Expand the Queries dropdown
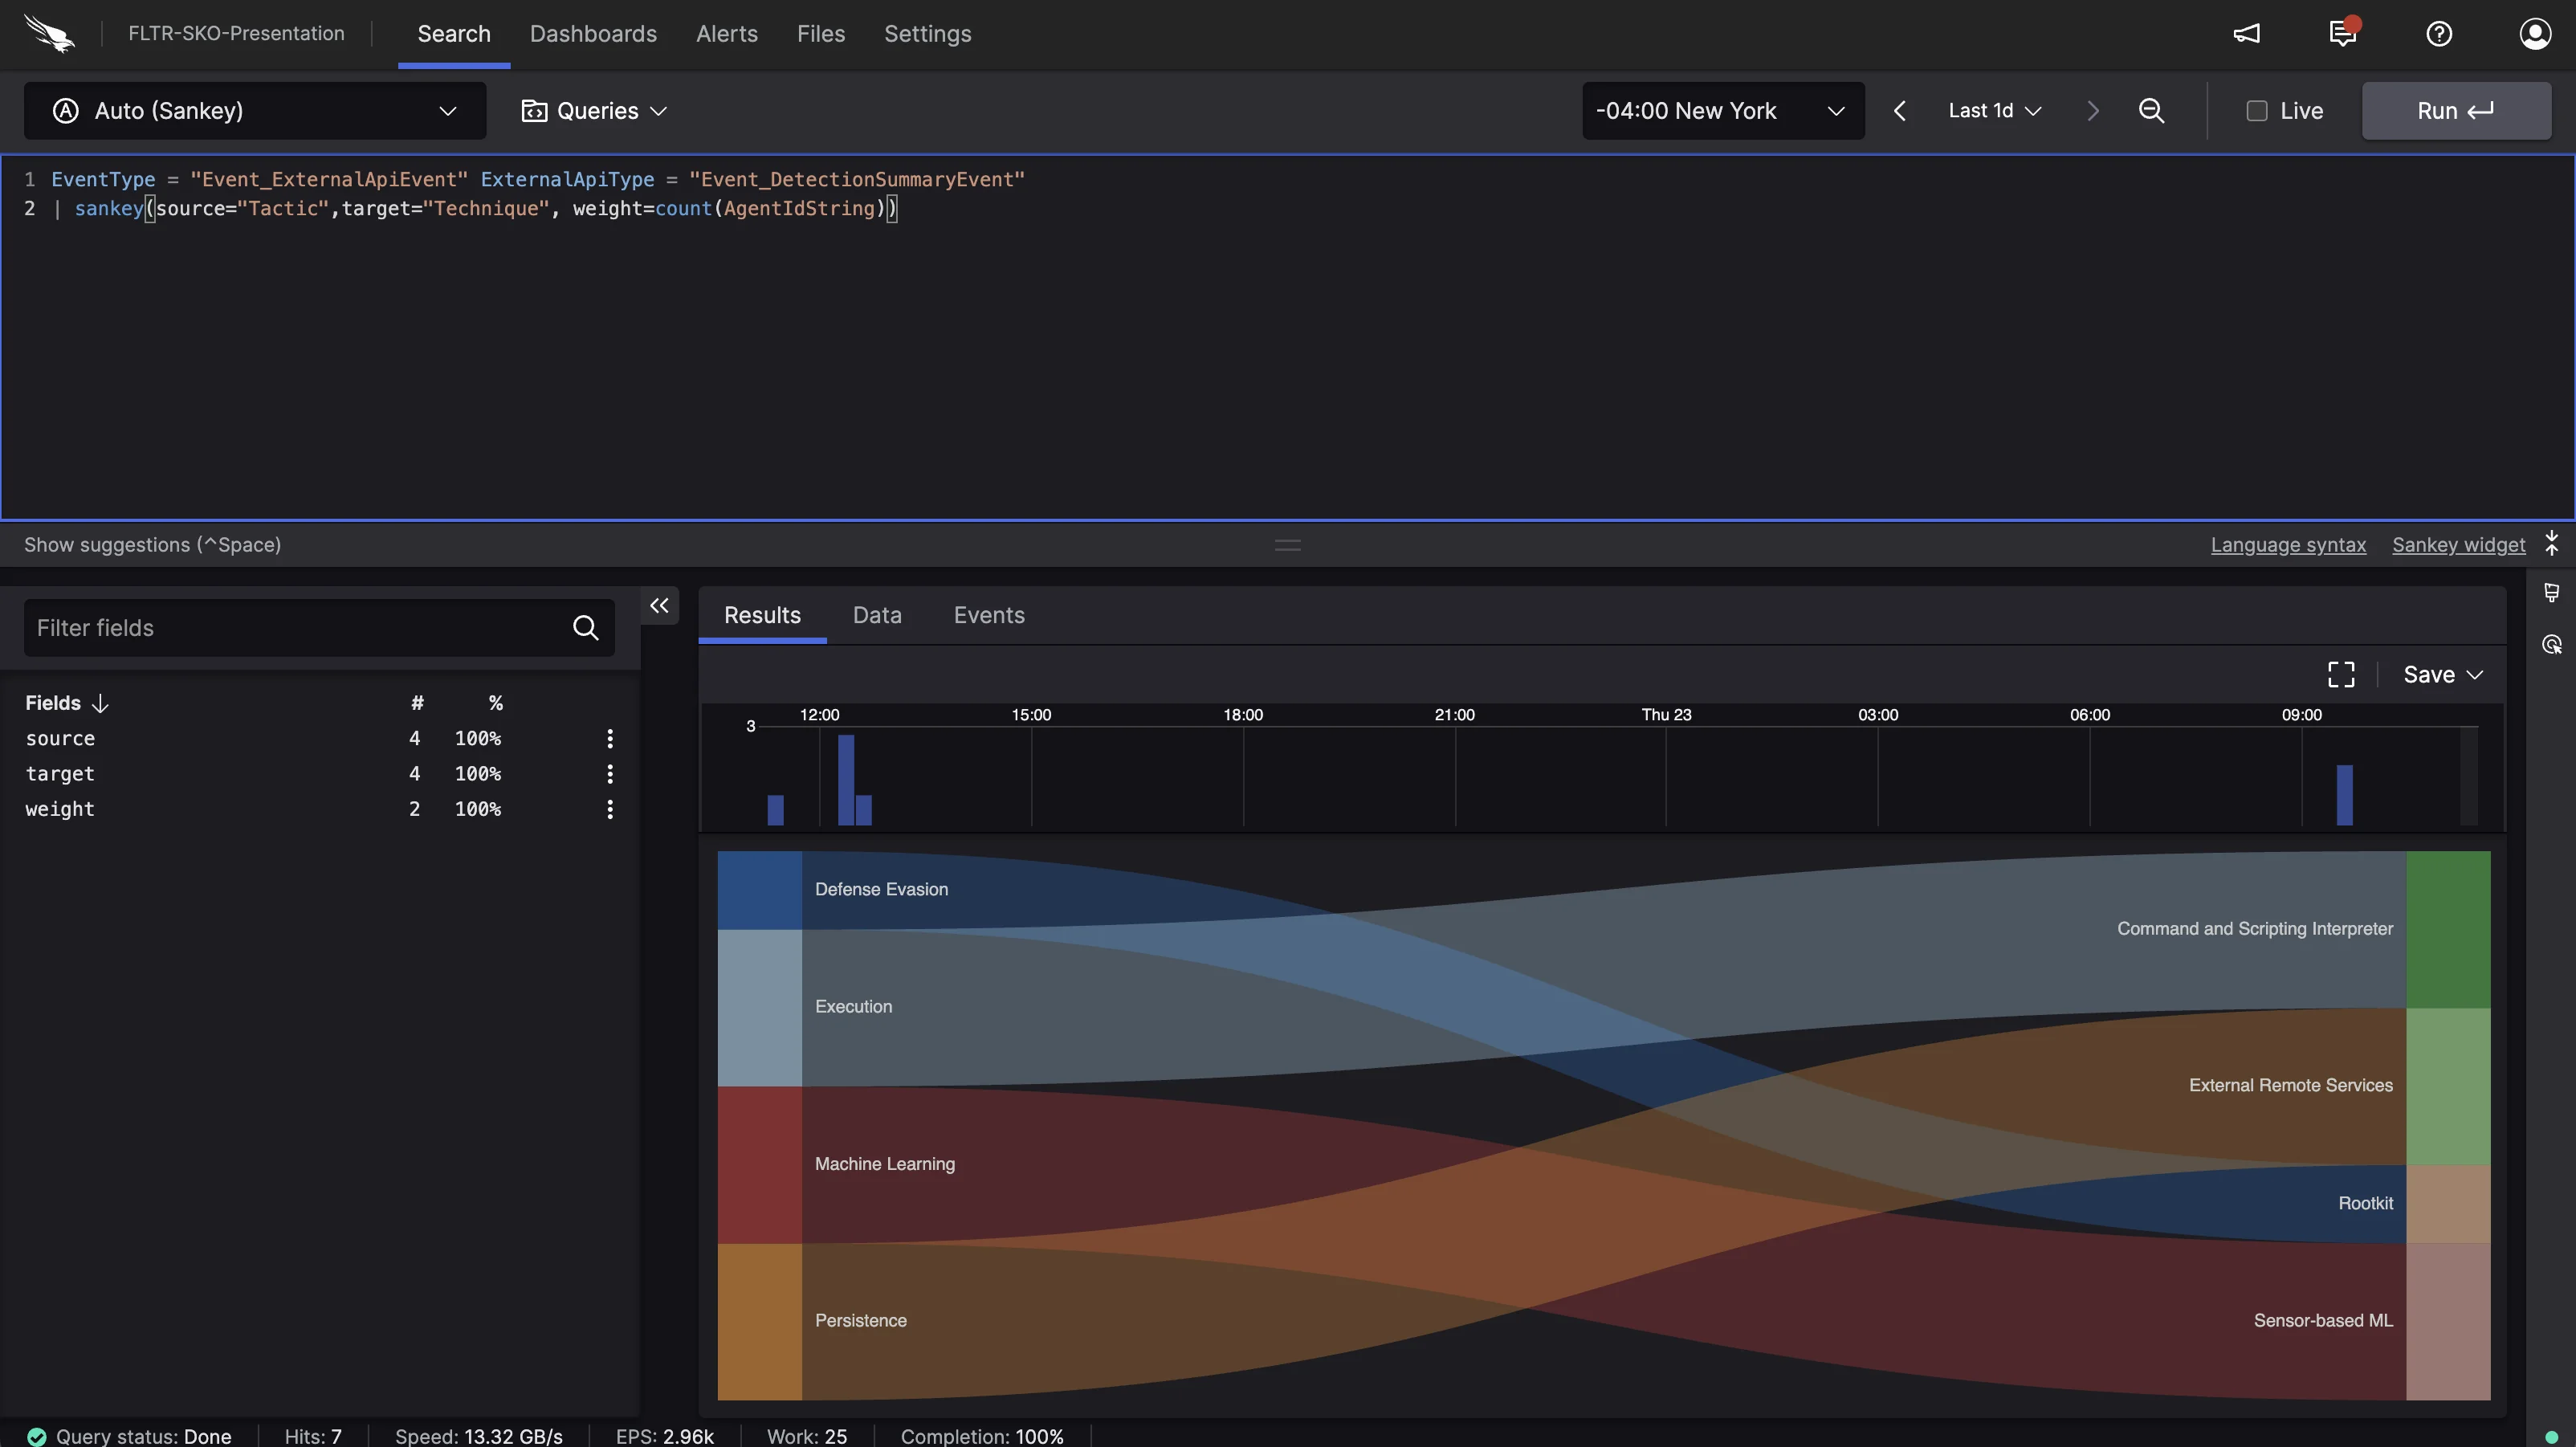The height and width of the screenshot is (1447, 2576). [x=594, y=111]
